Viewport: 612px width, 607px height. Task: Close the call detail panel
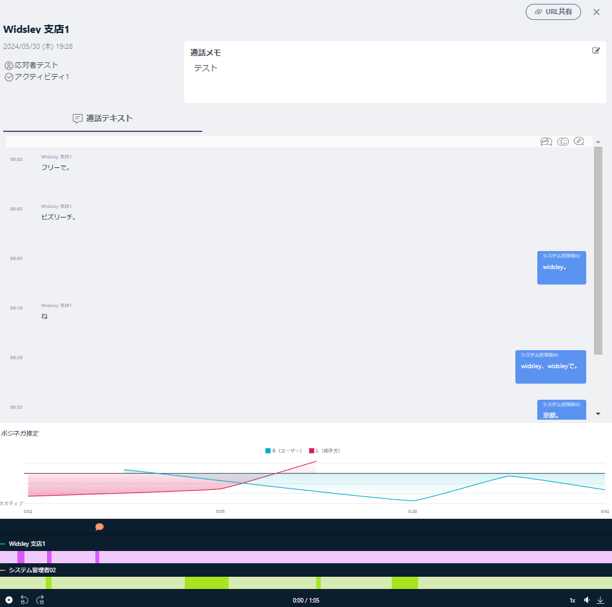tap(596, 12)
